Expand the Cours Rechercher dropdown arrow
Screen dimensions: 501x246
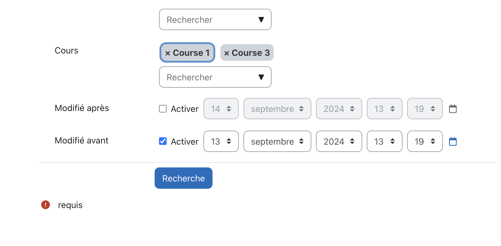[261, 77]
